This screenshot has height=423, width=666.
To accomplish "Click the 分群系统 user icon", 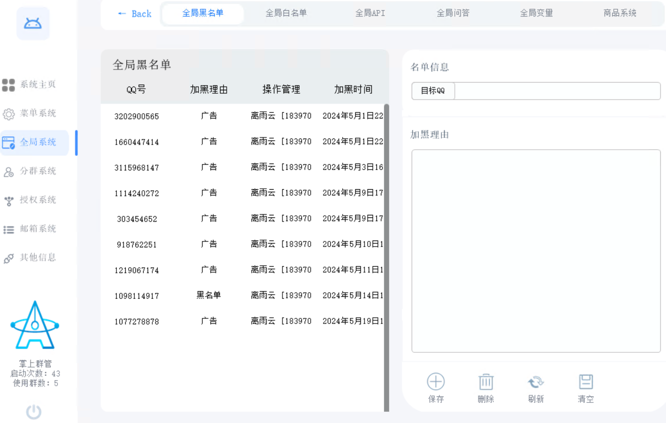I will click(x=9, y=172).
